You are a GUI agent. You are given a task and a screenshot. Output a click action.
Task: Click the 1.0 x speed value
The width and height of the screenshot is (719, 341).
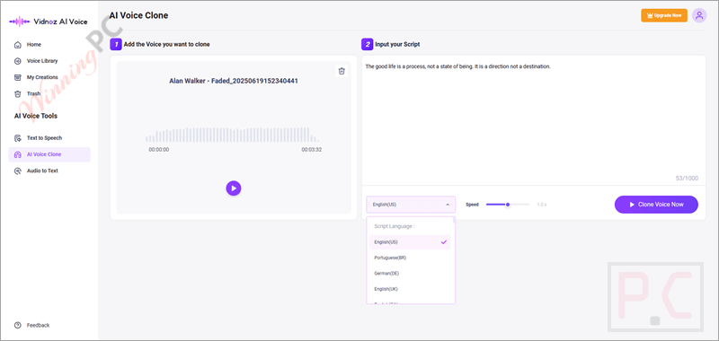click(542, 205)
